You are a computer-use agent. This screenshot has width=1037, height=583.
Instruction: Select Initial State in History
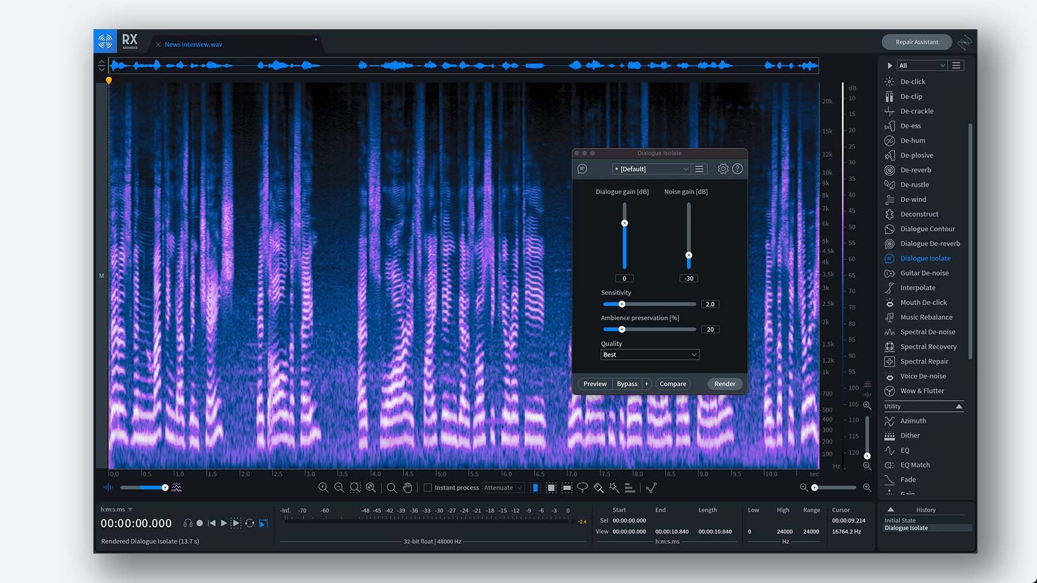pos(900,520)
